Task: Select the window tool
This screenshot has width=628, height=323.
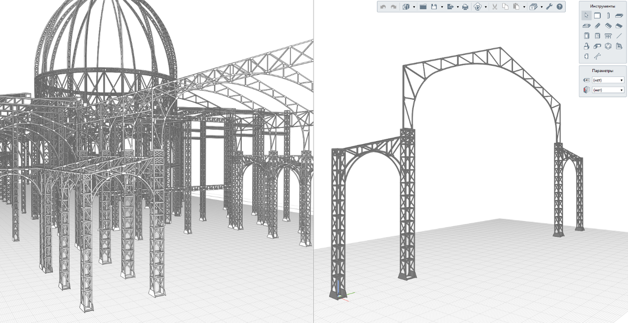Action: point(597,36)
